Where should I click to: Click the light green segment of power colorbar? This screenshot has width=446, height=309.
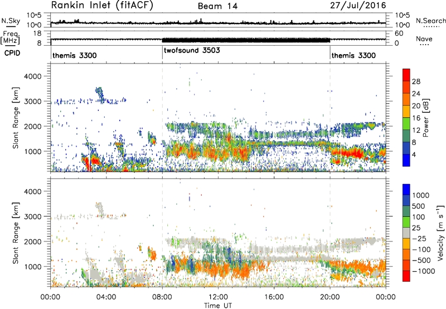406,123
